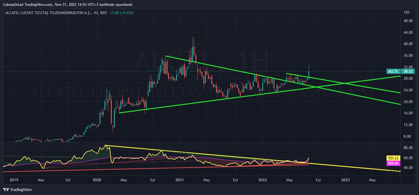Select the pink RSI-66 indicator label
This screenshot has height=195, width=419.
394,163
